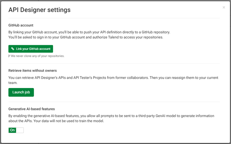Select the Generative AI-based features heading
The width and height of the screenshot is (231, 144).
(31, 109)
